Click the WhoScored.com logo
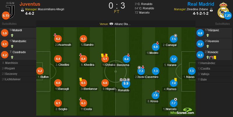 pos(182,111)
